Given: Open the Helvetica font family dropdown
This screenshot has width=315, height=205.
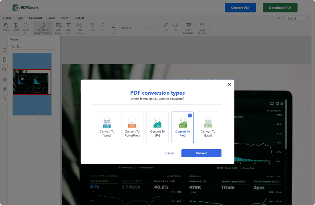Looking at the screenshot, I should (133, 28).
